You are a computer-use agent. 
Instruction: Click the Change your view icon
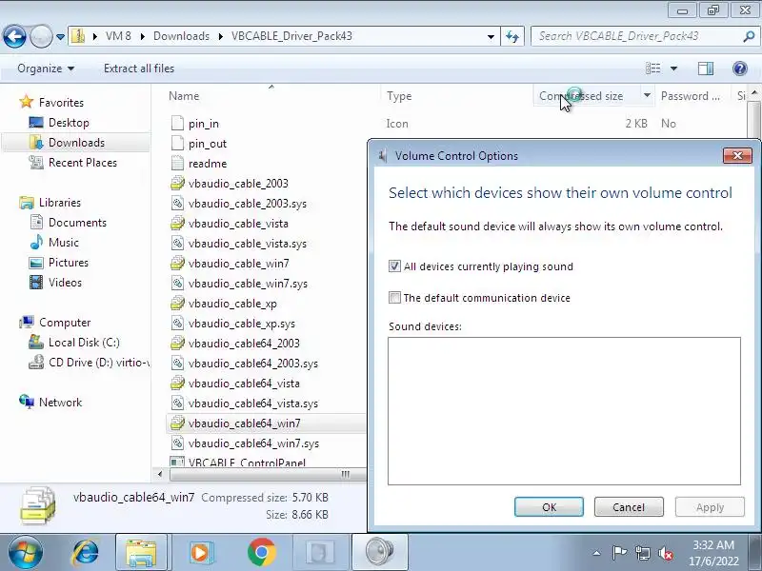coord(652,69)
